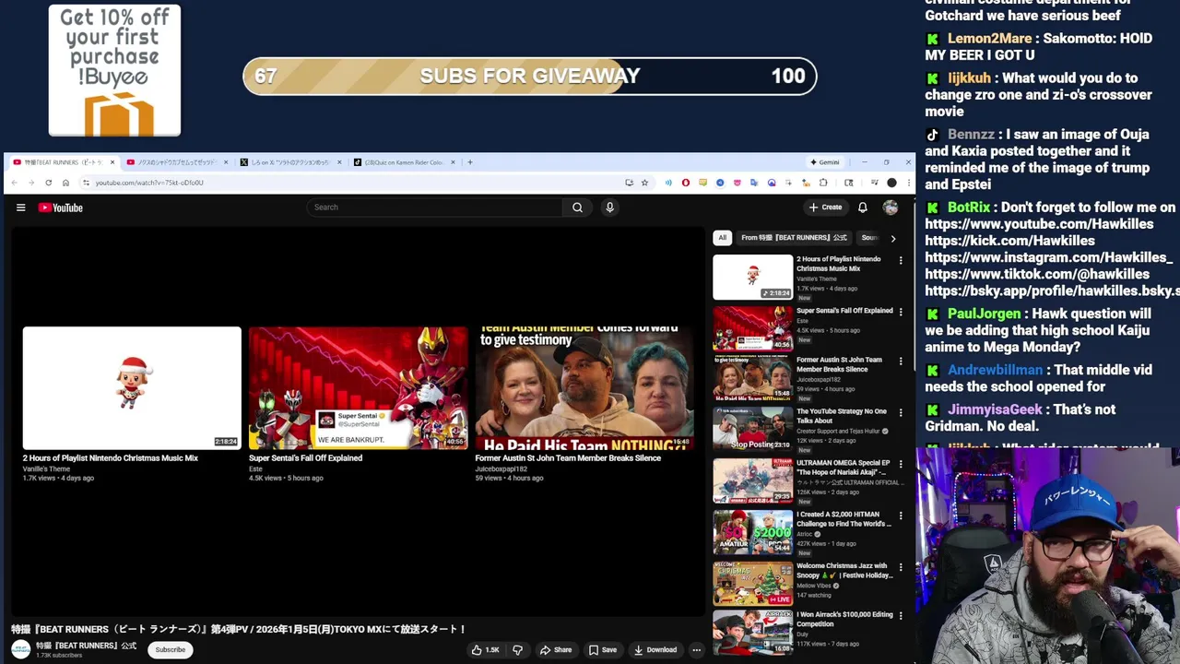Screen dimensions: 1180x664
Task: Open options for Former Austin St John sidebar video
Action: tap(901, 362)
